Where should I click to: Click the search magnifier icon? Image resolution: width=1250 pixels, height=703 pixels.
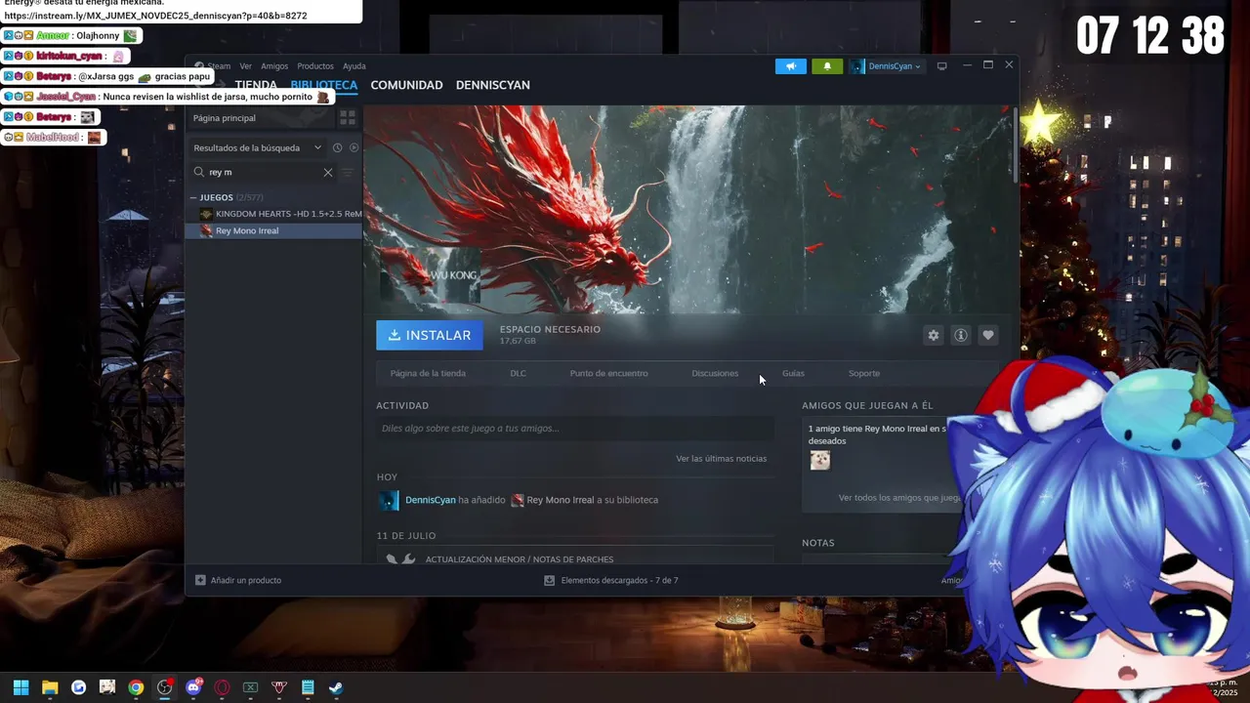199,172
